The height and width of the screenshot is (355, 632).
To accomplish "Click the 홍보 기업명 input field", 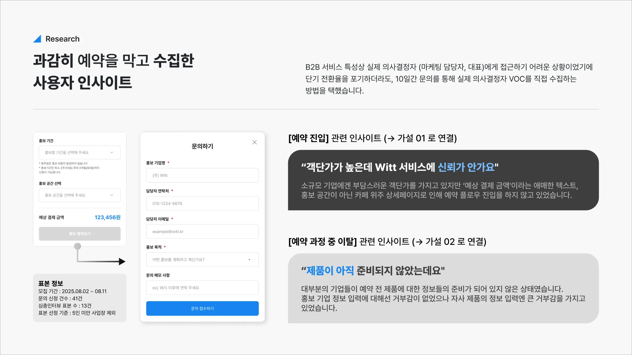I will click(202, 175).
